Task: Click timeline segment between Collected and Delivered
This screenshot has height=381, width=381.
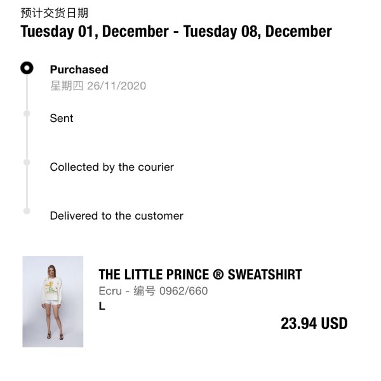Action: point(27,186)
